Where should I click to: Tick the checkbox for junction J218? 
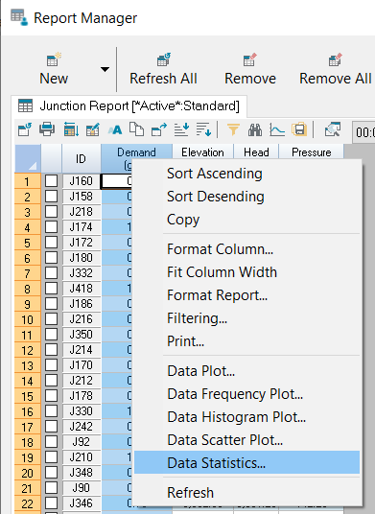pos(51,212)
